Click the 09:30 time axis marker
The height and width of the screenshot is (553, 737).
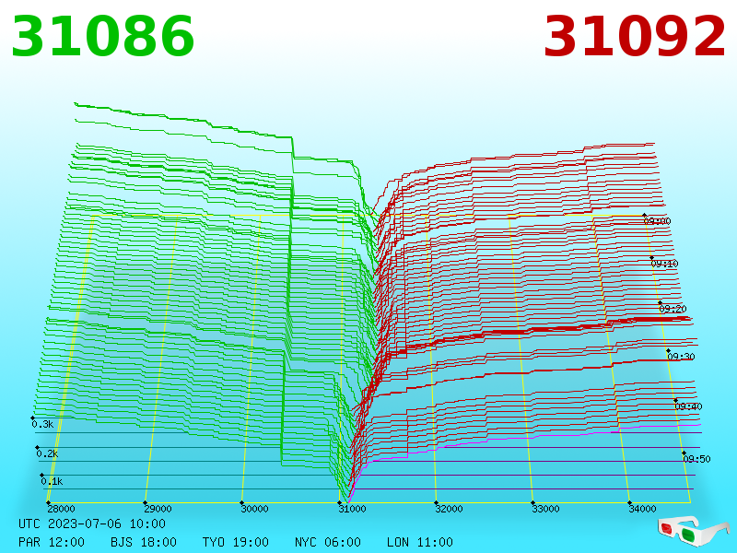(x=681, y=357)
